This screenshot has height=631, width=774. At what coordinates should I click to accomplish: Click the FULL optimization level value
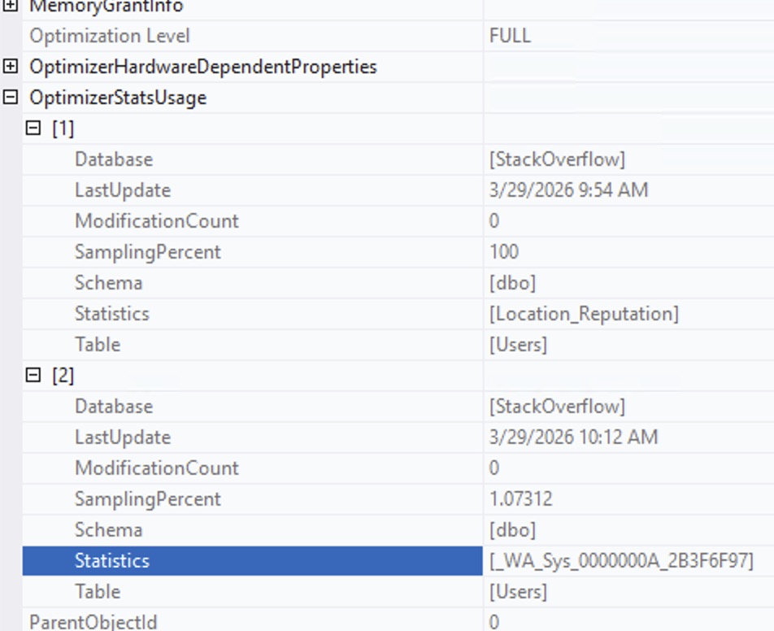click(x=510, y=36)
